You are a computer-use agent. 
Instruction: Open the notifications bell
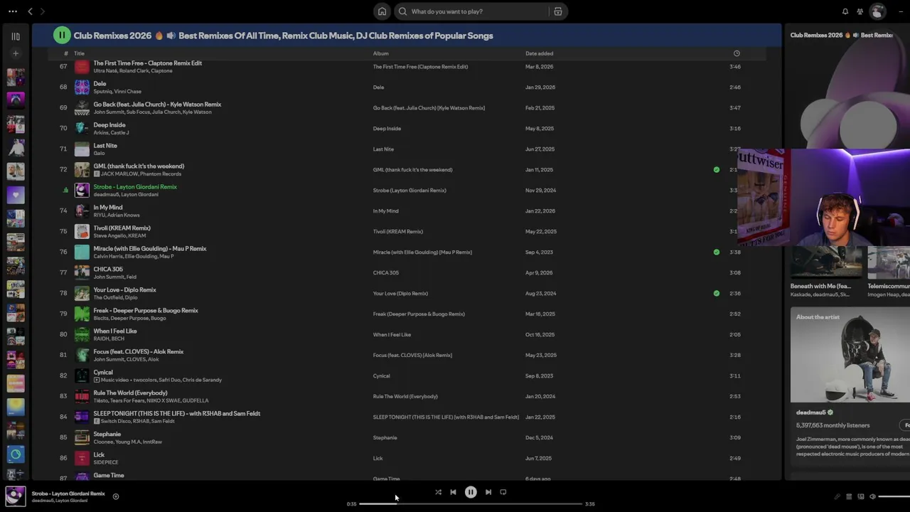(845, 11)
